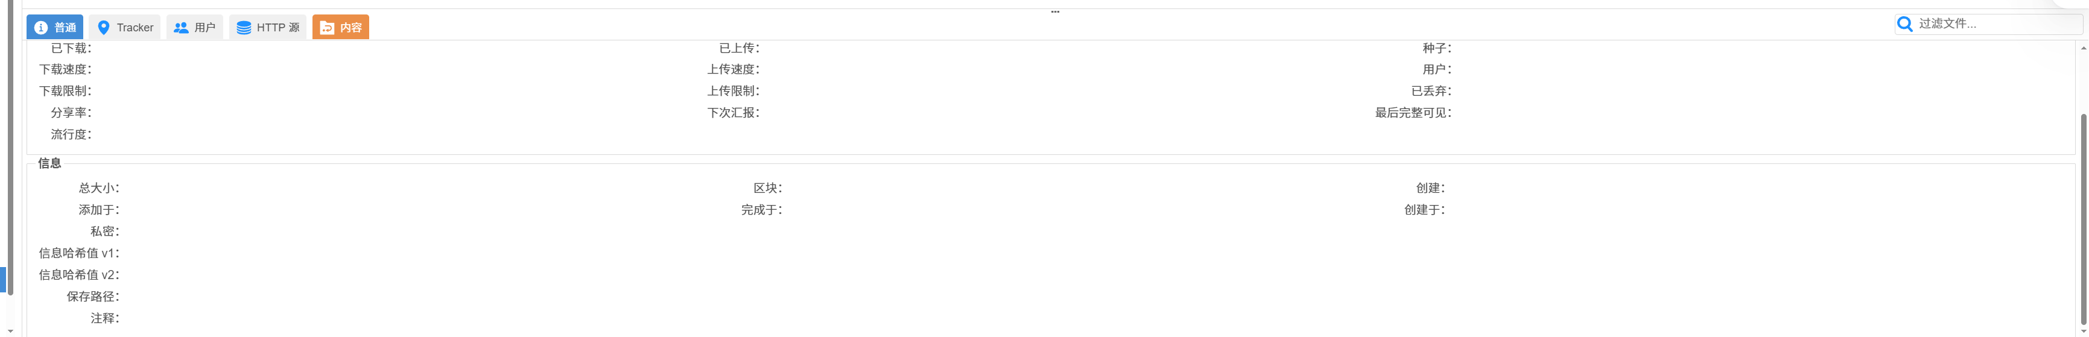
Task: Click the database icon beside HTTP 源
Action: [x=243, y=28]
